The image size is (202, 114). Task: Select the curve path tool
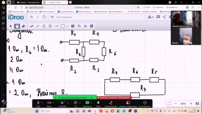(x=50, y=26)
